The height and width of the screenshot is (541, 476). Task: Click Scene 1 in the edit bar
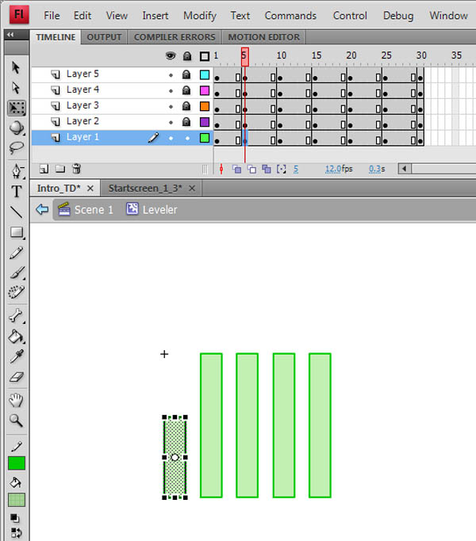coord(86,209)
